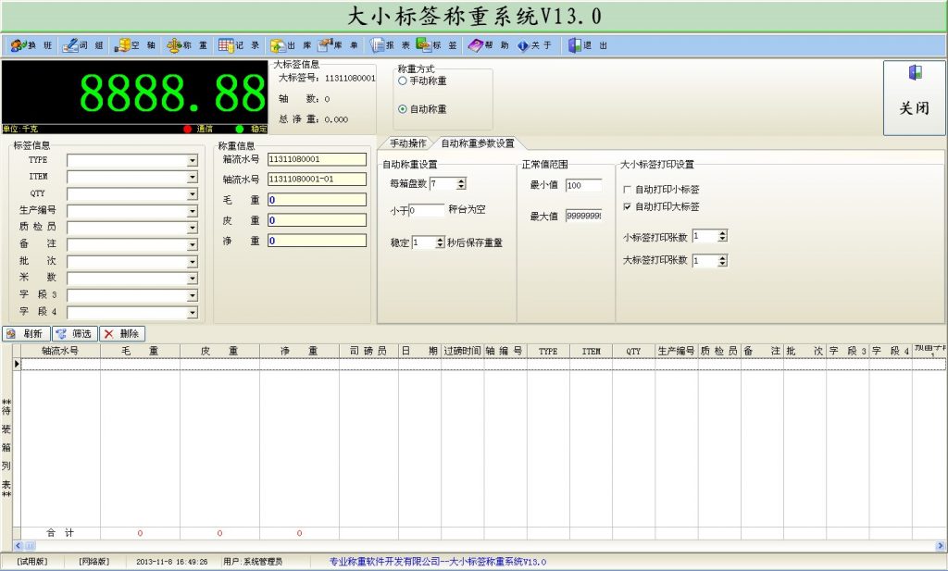
Task: Open the 关于 about toolbar icon
Action: (534, 45)
